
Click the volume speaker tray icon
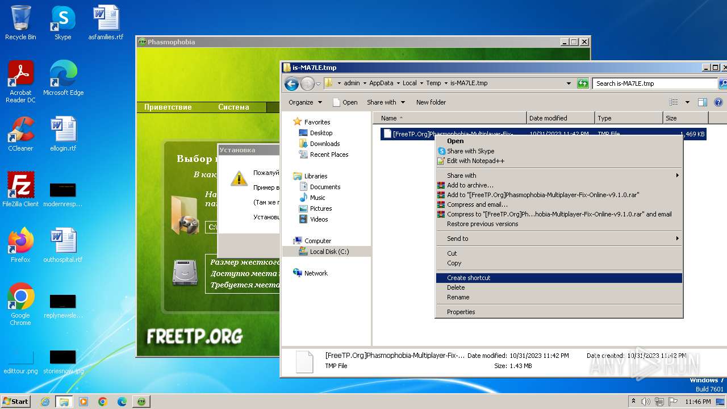coord(646,402)
